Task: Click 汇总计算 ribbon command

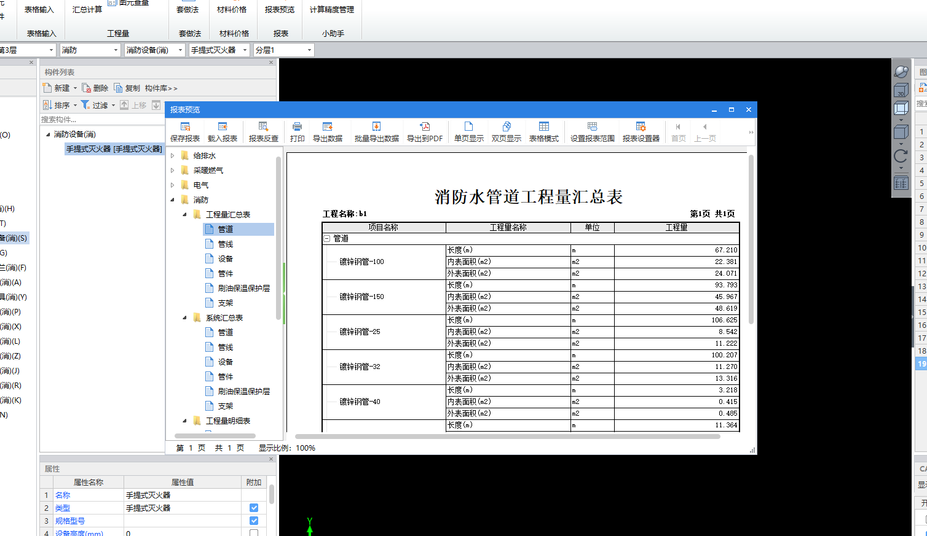Action: pos(87,10)
